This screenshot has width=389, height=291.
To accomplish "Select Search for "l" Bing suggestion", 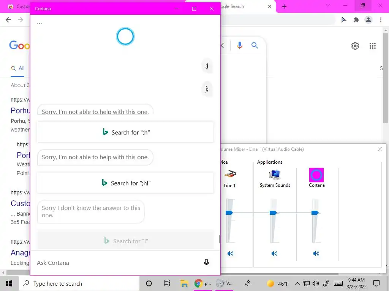I will pyautogui.click(x=125, y=241).
